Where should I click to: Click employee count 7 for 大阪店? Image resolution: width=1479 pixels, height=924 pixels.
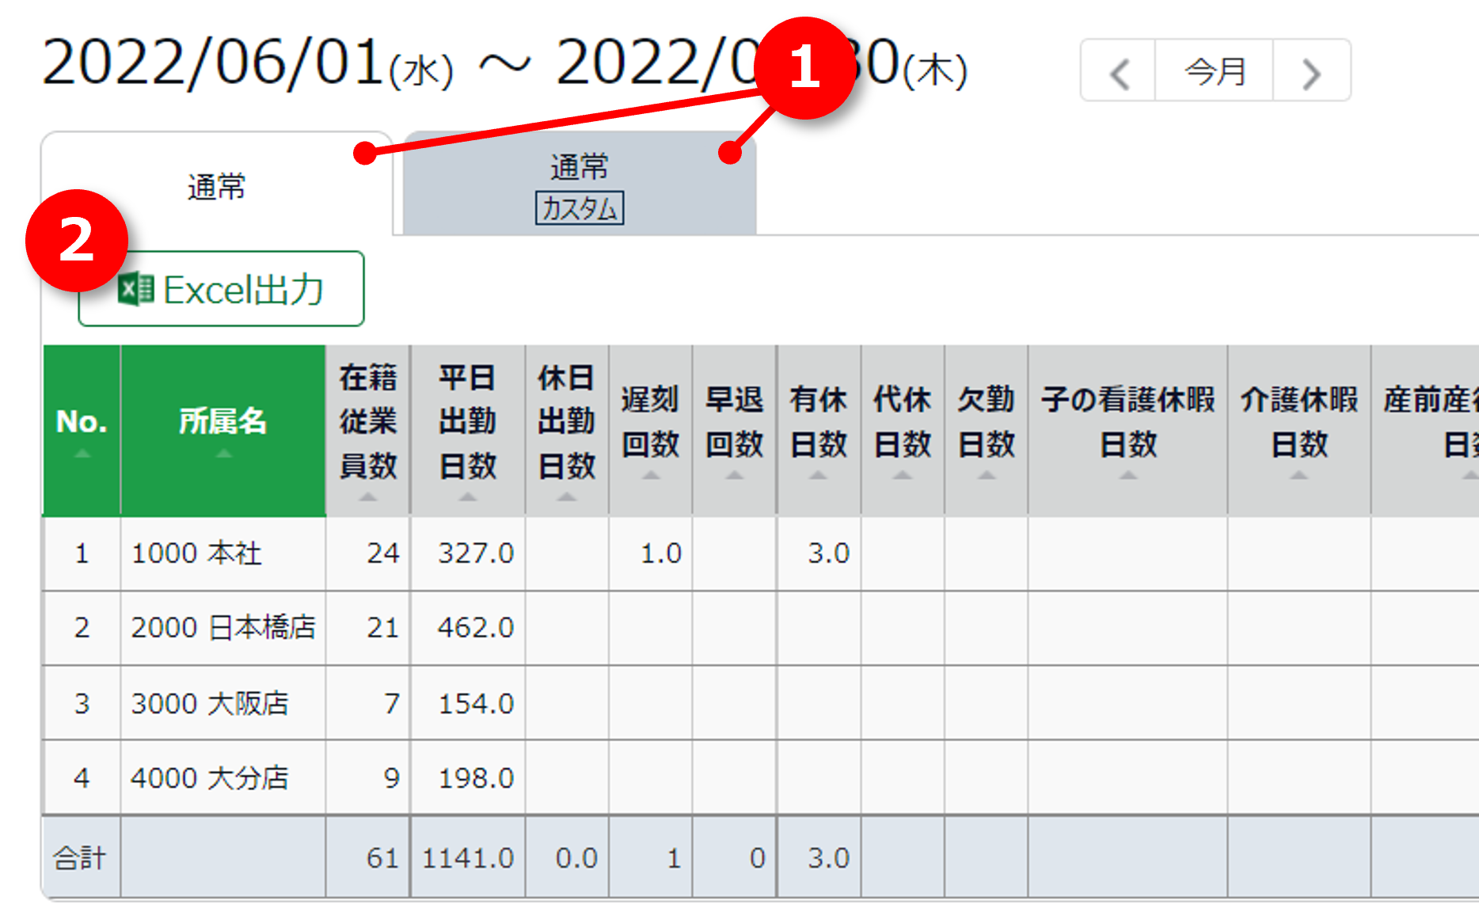coord(392,703)
